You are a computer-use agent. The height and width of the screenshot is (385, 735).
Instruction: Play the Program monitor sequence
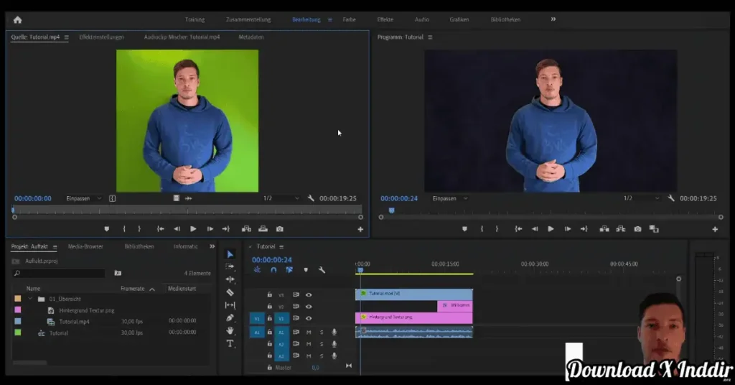pyautogui.click(x=551, y=229)
